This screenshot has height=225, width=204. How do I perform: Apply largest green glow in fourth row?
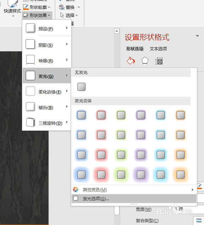[x=121, y=174]
